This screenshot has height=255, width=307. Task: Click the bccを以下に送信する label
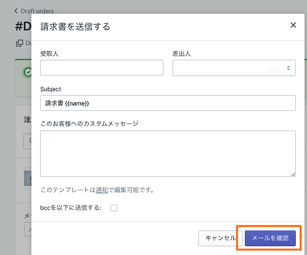(x=71, y=208)
